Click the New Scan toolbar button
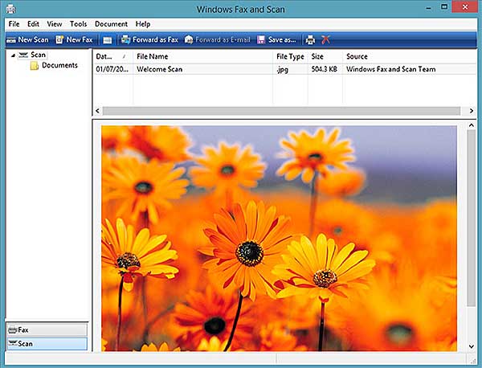Viewport: 482px width, 368px height. 27,39
